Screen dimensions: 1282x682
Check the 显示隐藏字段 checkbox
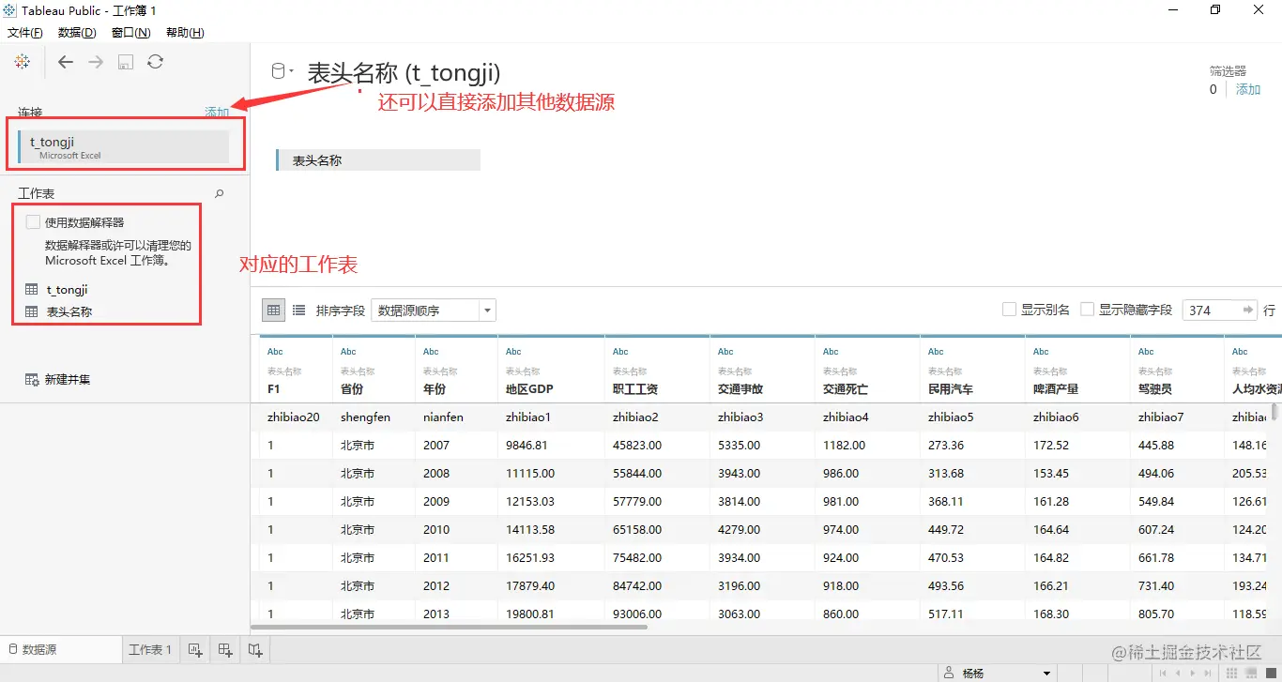pyautogui.click(x=1085, y=309)
